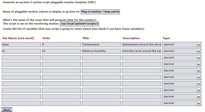Click the Temperature title field
Image resolution: width=205 pixels, height=112 pixels.
click(101, 45)
